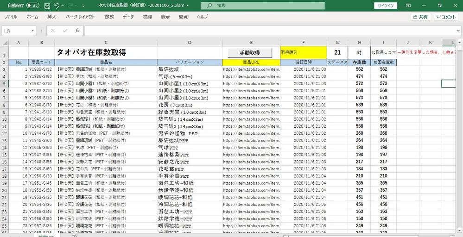Click the 共有 share button
The height and width of the screenshot is (237, 463).
pyautogui.click(x=421, y=17)
